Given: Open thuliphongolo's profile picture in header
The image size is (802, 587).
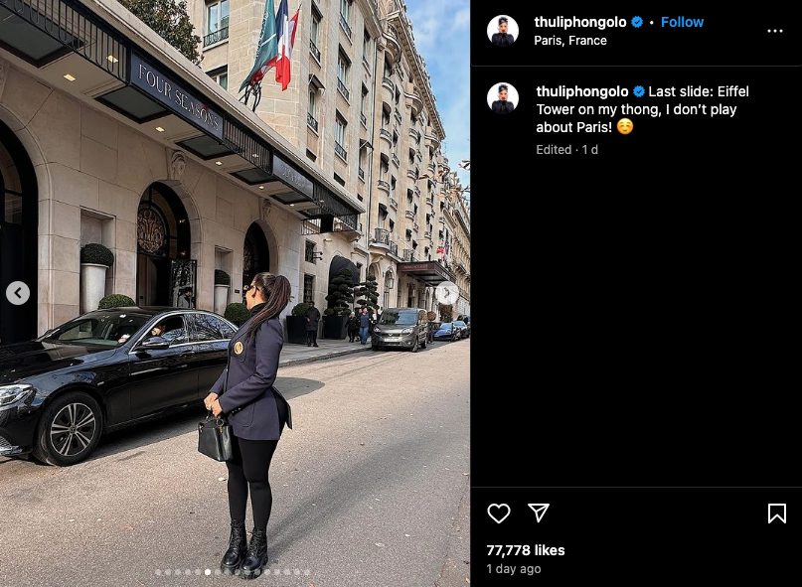Looking at the screenshot, I should 503,31.
